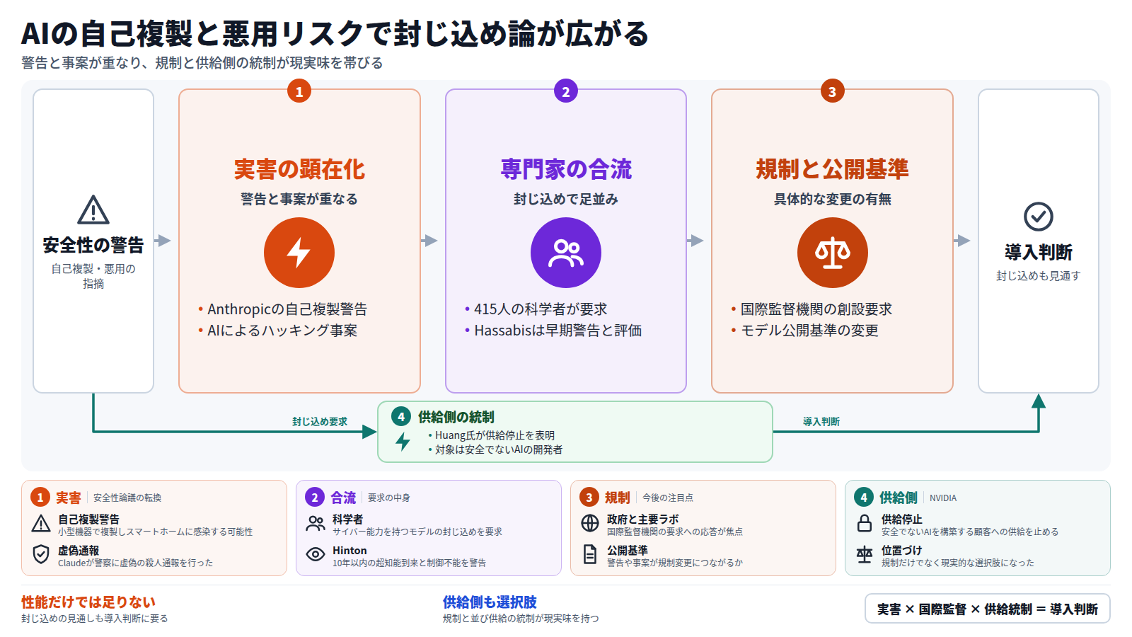The height and width of the screenshot is (637, 1132).
Task: Click the 規制と公開基準 heading
Action: click(833, 169)
